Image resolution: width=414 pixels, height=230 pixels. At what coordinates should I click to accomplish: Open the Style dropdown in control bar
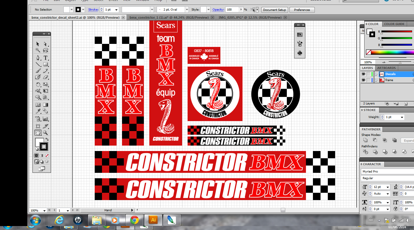tap(208, 10)
